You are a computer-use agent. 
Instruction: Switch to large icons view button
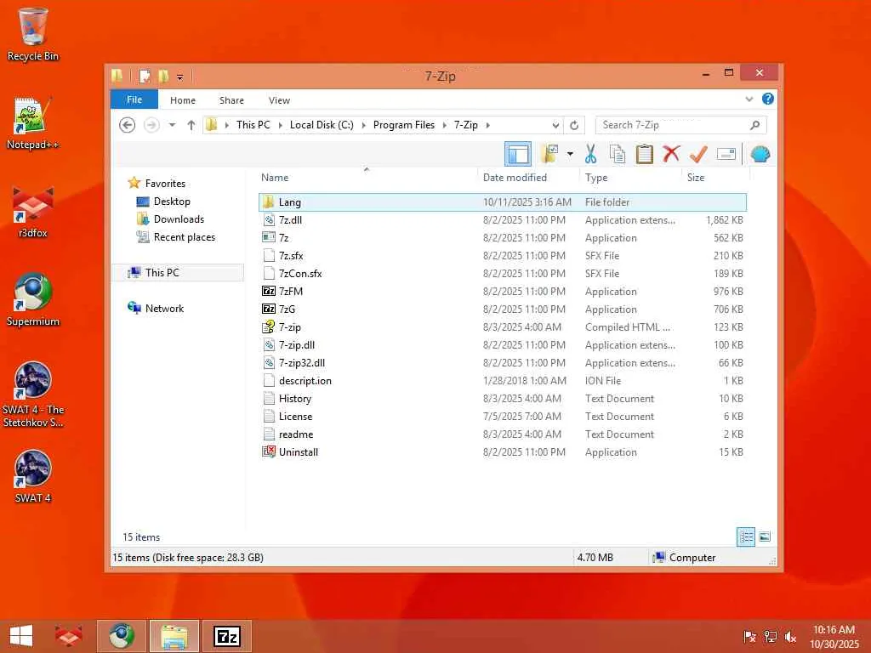(x=765, y=537)
